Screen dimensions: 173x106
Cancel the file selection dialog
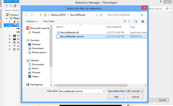[135, 97]
